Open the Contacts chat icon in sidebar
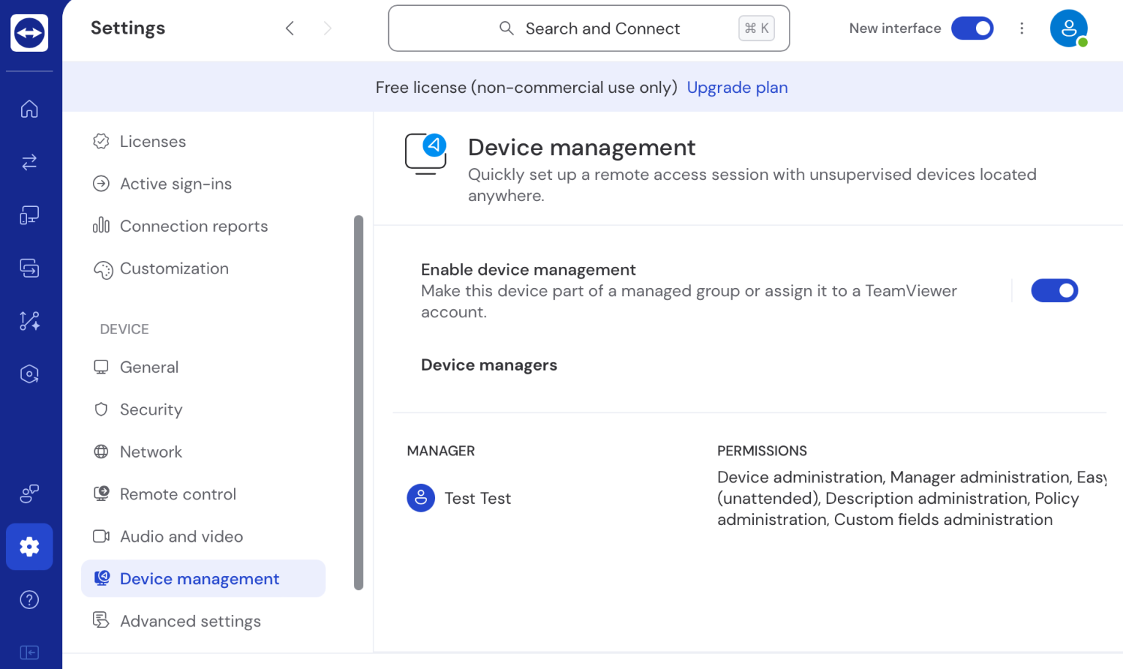1123x669 pixels. [29, 494]
